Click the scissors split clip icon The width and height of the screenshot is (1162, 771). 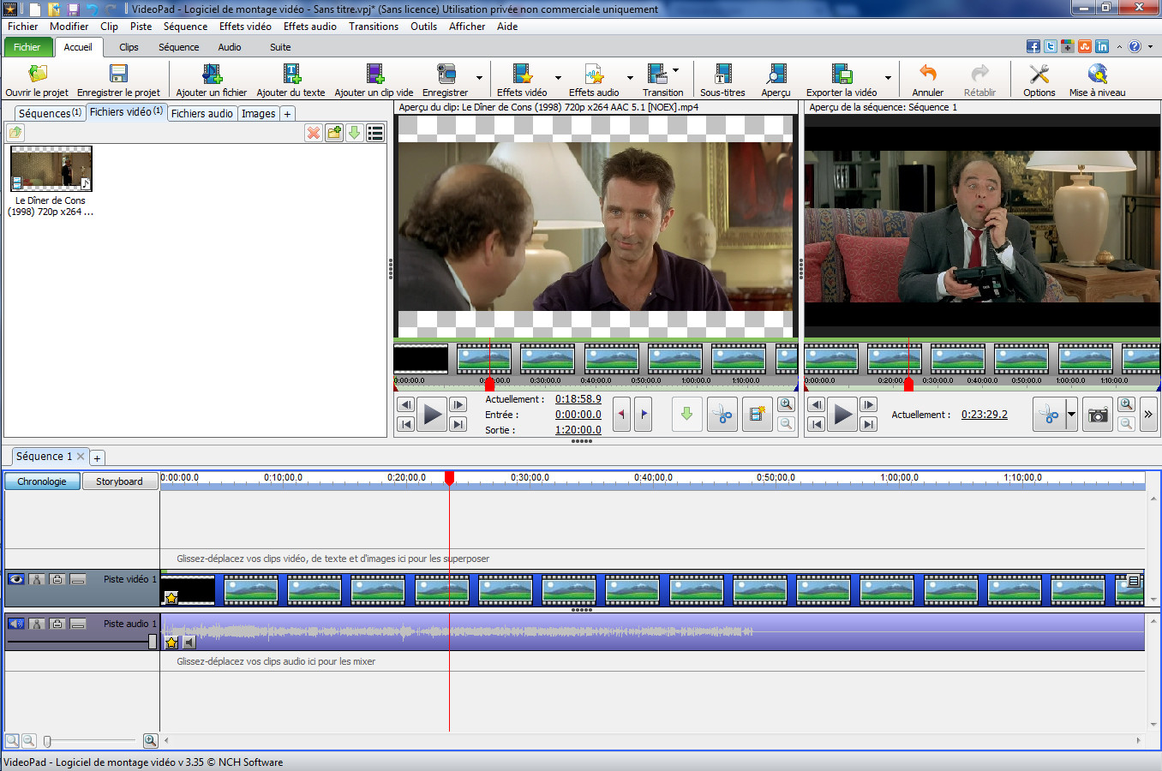tap(1049, 415)
